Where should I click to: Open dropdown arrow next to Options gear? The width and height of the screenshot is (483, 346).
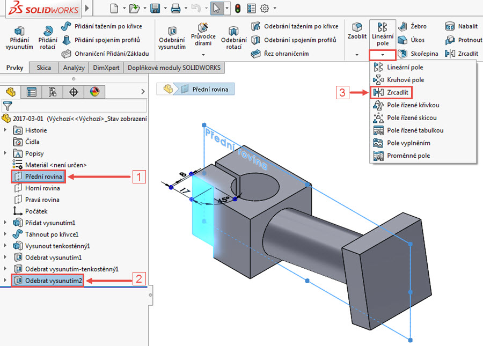pos(274,8)
